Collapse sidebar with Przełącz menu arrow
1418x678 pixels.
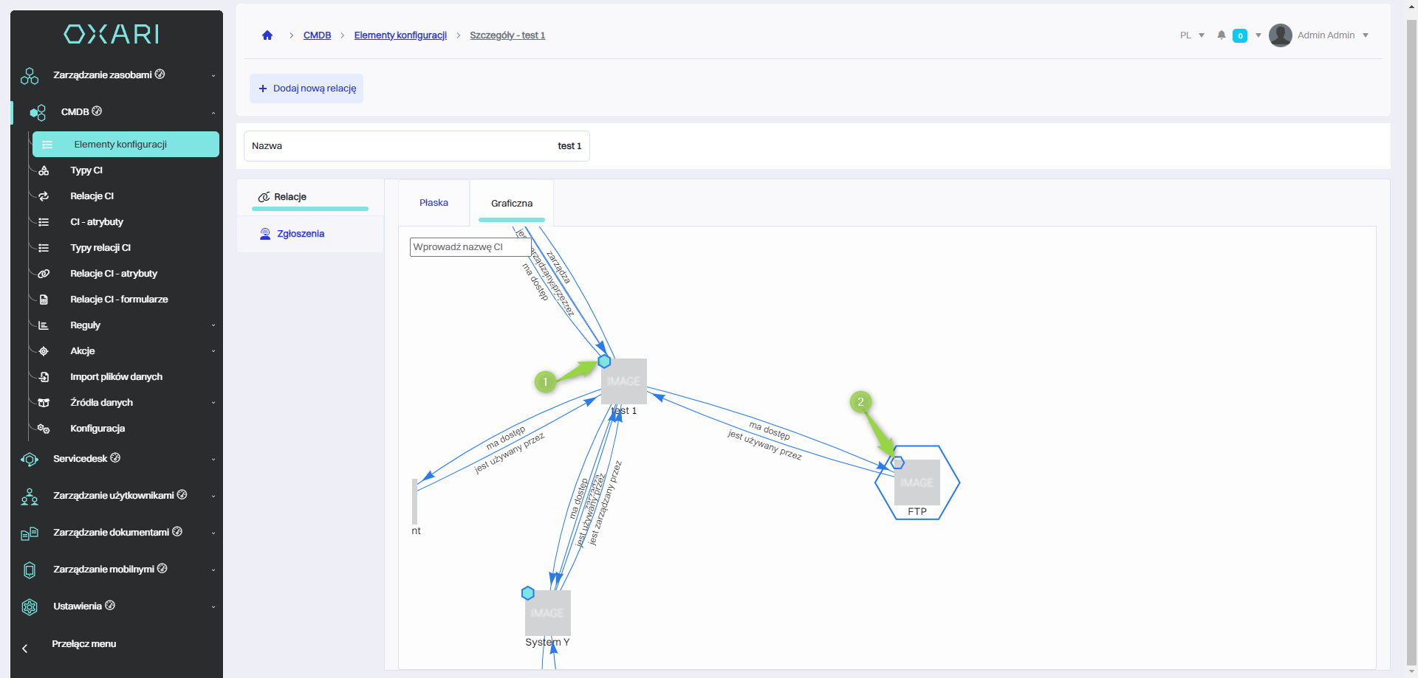25,648
